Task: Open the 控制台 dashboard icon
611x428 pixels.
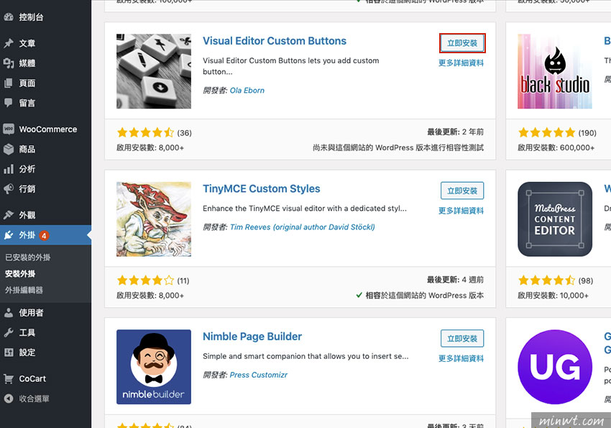Action: tap(9, 17)
